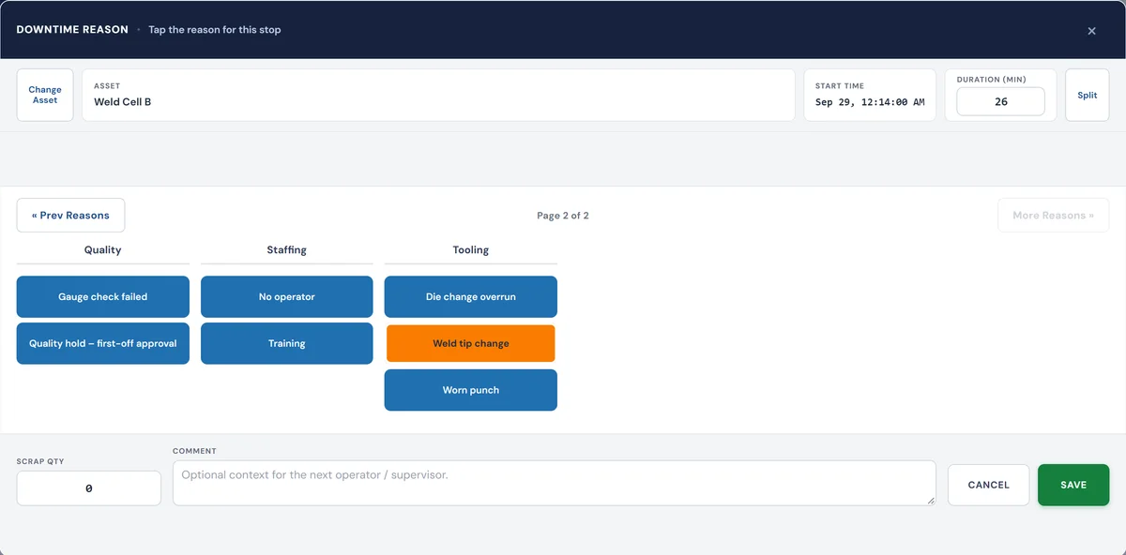The image size is (1126, 555).
Task: Edit the Duration minutes input
Action: 1000,101
